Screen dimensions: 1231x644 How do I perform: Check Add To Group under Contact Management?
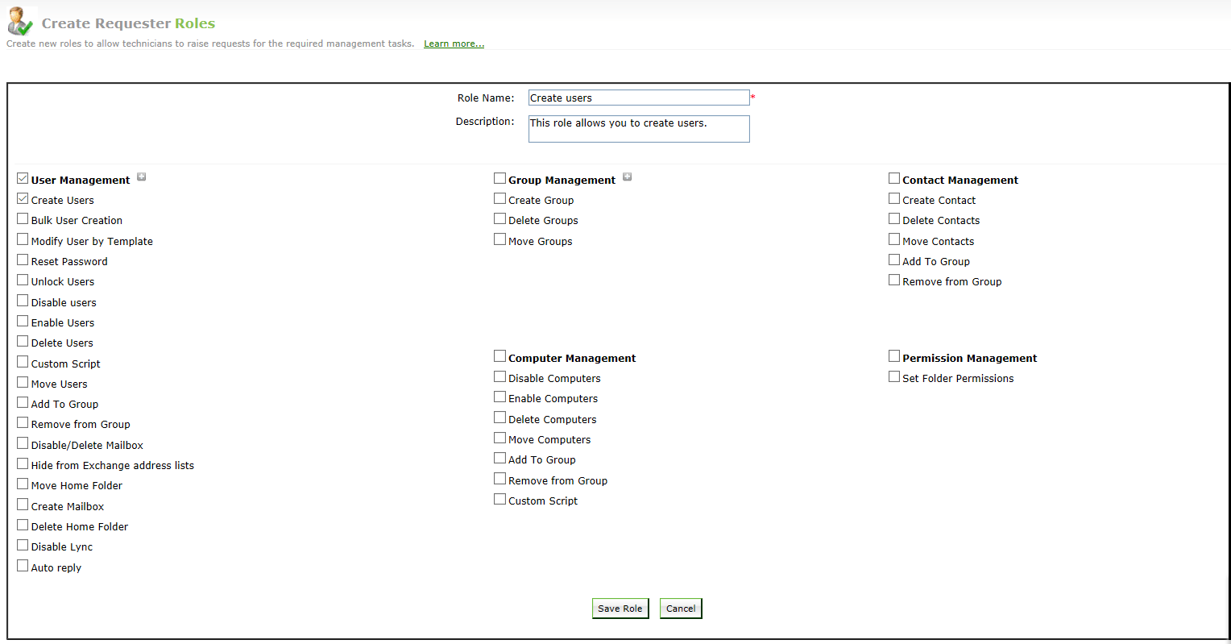(894, 260)
